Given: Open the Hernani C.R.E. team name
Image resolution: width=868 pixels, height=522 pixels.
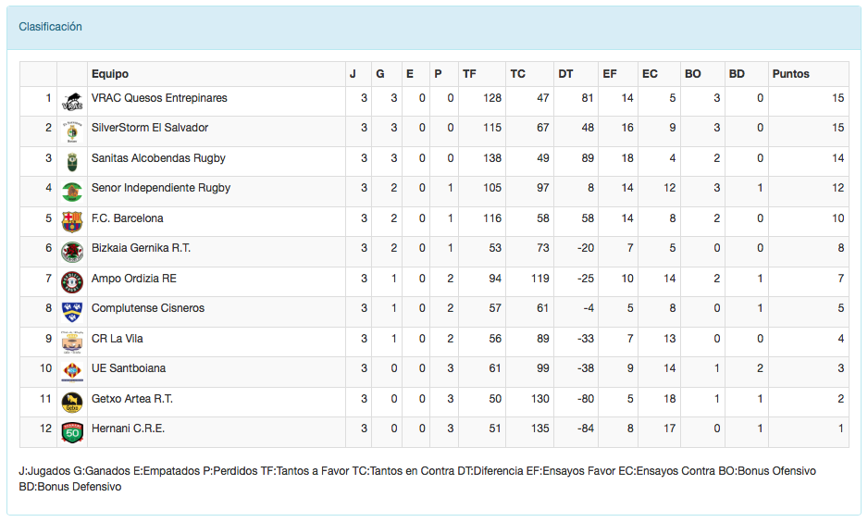Looking at the screenshot, I should click(128, 429).
